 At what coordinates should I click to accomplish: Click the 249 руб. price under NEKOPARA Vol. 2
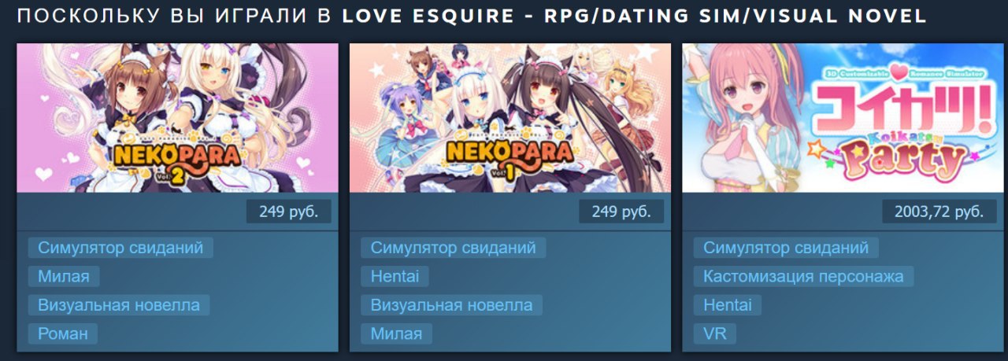point(288,212)
